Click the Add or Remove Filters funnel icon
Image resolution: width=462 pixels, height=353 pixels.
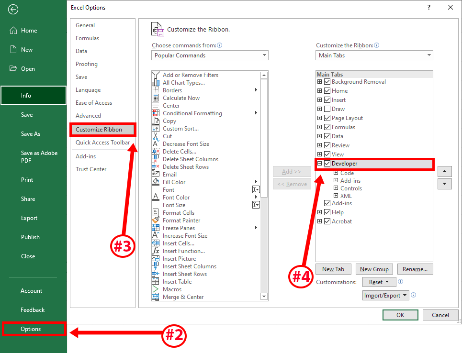156,75
